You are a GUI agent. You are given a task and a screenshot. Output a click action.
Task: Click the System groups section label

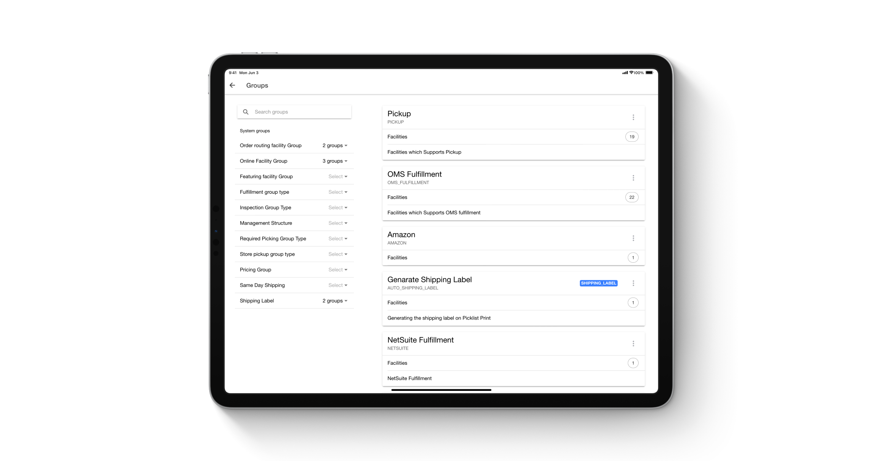[x=255, y=130]
